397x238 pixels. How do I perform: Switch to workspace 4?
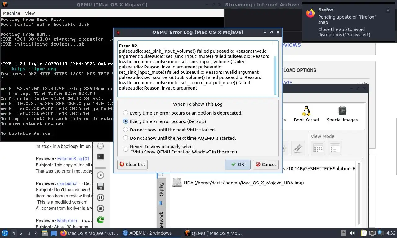(36, 233)
